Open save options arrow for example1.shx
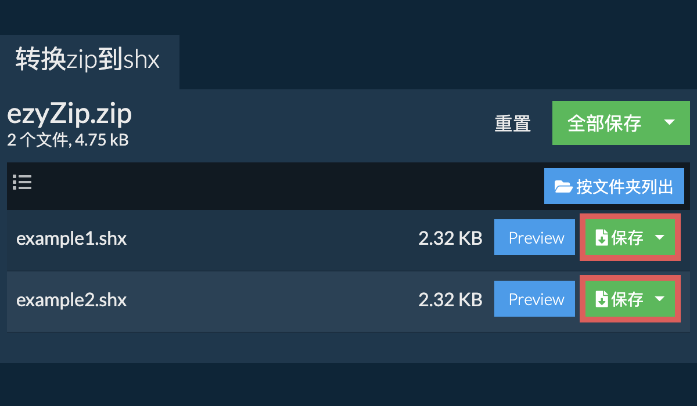Screen dimensions: 697x406 point(660,237)
